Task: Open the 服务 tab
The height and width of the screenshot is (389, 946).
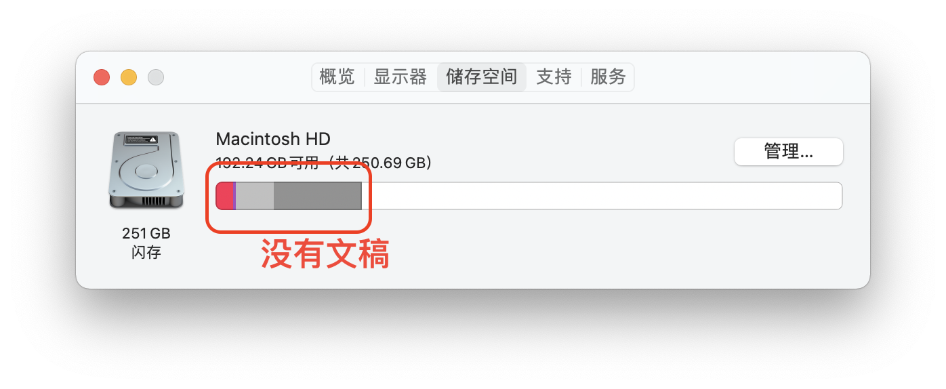Action: [x=608, y=77]
